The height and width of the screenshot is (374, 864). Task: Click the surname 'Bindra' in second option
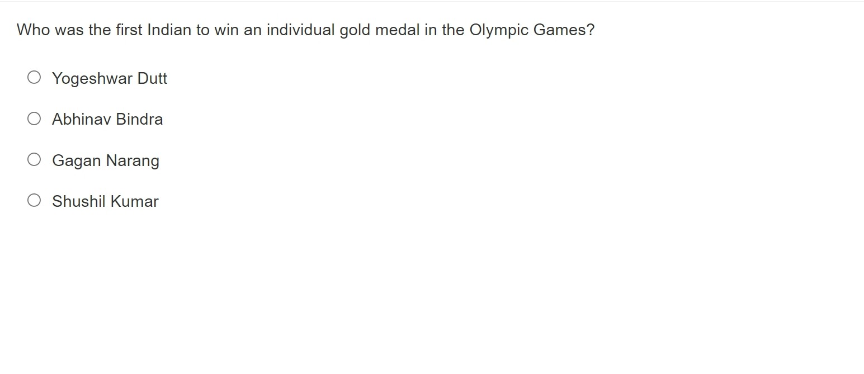(139, 119)
